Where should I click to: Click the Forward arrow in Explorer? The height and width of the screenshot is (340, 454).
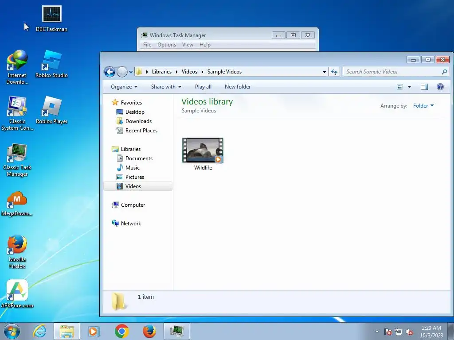point(122,72)
